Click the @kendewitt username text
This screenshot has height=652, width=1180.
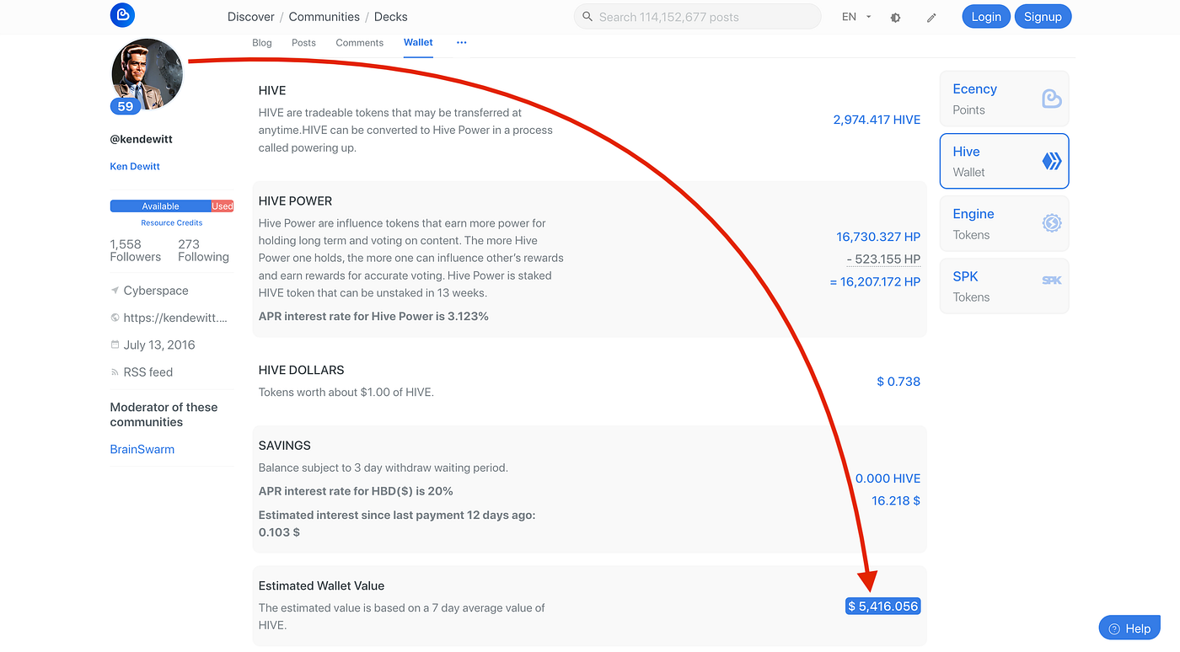point(142,139)
